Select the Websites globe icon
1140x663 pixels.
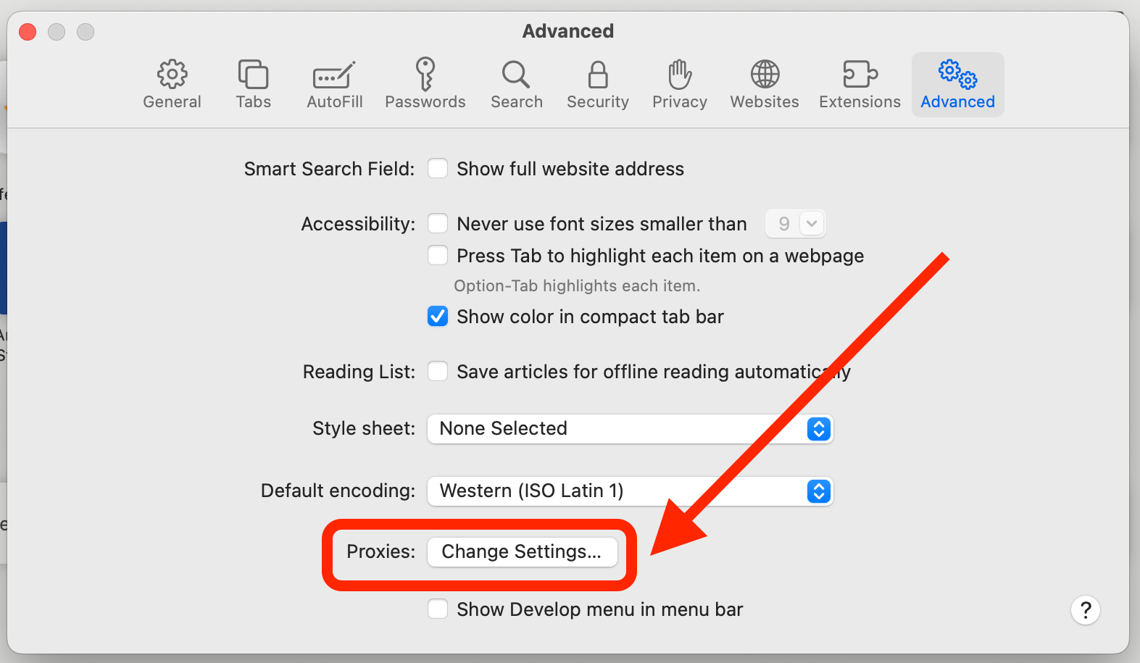(765, 74)
